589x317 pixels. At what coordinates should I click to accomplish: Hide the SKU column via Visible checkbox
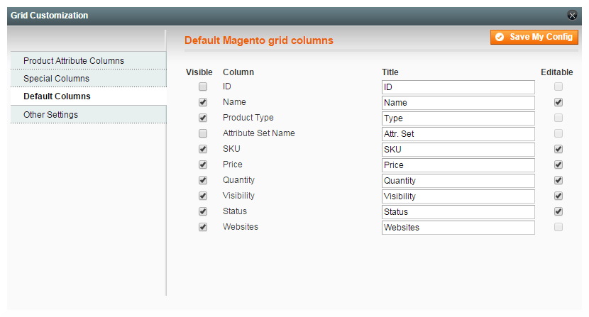pyautogui.click(x=203, y=149)
